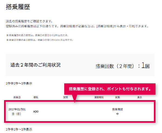Click the note about the 6ヶ月以内 certificate period

coord(39,40)
